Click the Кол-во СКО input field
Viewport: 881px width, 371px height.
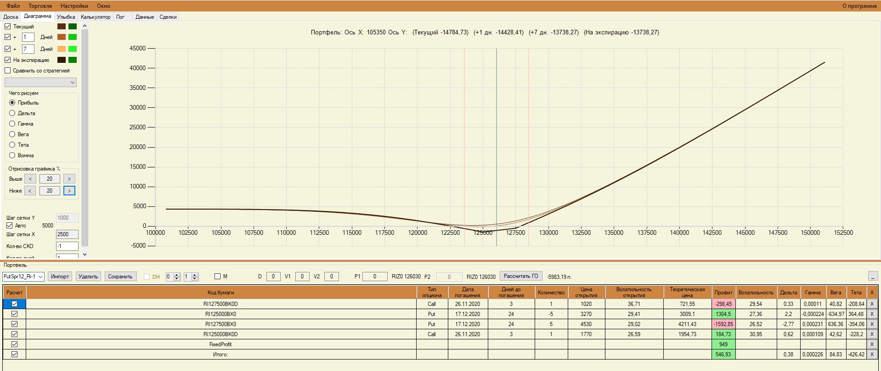pyautogui.click(x=67, y=246)
